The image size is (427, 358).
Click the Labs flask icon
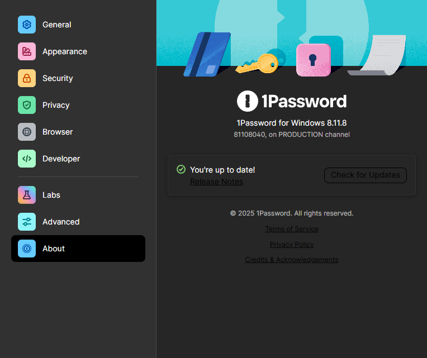tap(27, 195)
